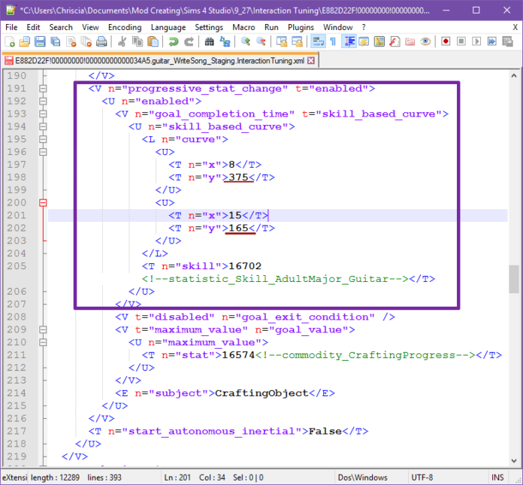Open Find with the binoculars icon
The width and height of the screenshot is (523, 485).
click(209, 42)
